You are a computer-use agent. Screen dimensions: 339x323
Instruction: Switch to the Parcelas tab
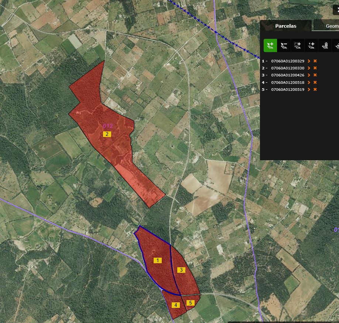pos(285,26)
